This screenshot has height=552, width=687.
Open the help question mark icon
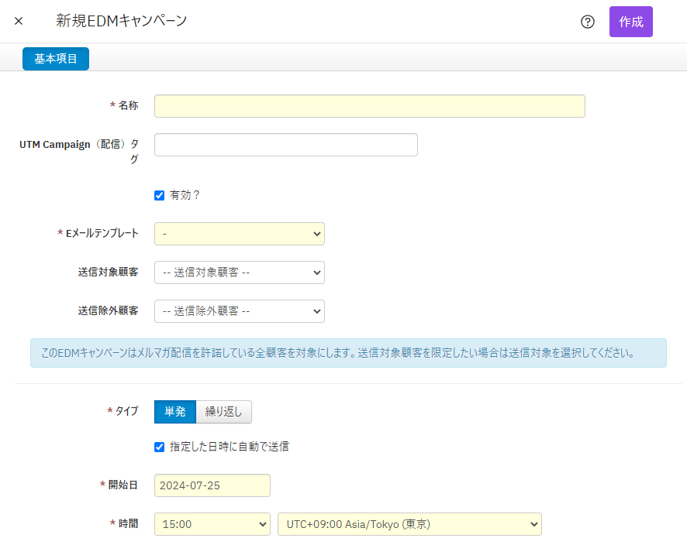pyautogui.click(x=588, y=22)
